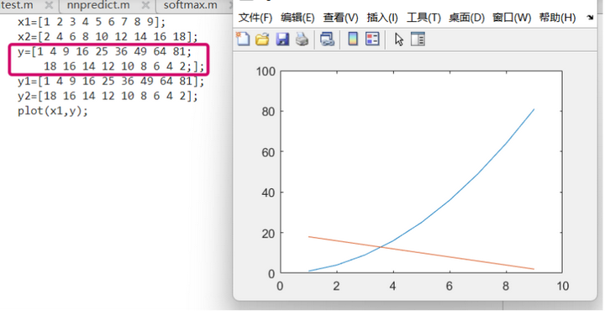Switch to the nnpredict.m tab
This screenshot has width=605, height=311.
pos(98,5)
